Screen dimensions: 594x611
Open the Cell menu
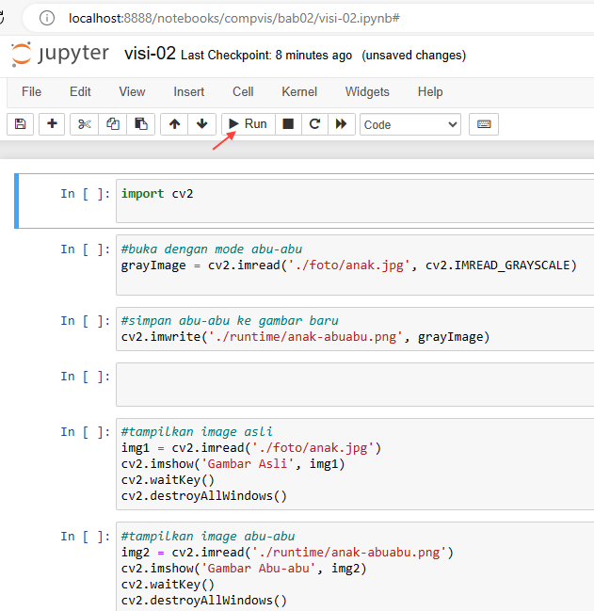[243, 92]
